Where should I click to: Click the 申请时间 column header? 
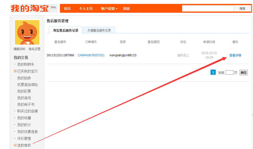pos(209,42)
